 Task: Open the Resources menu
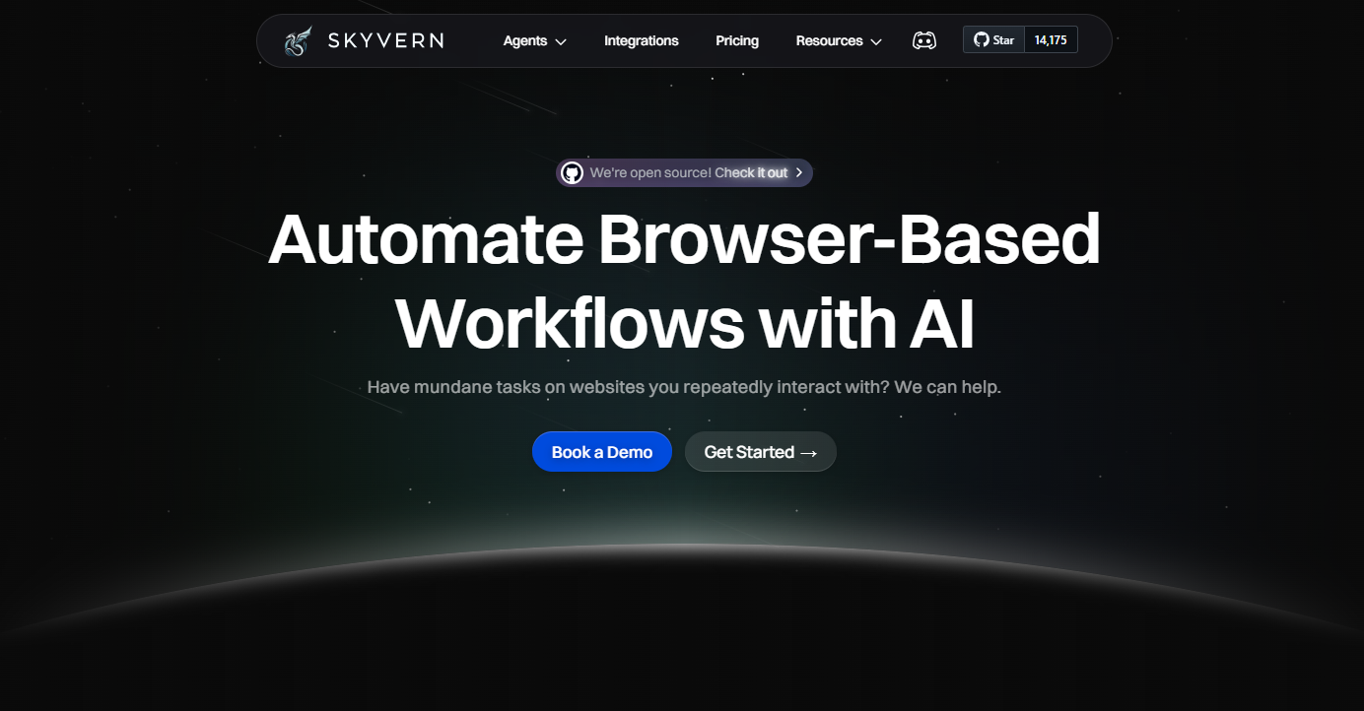[x=829, y=40]
